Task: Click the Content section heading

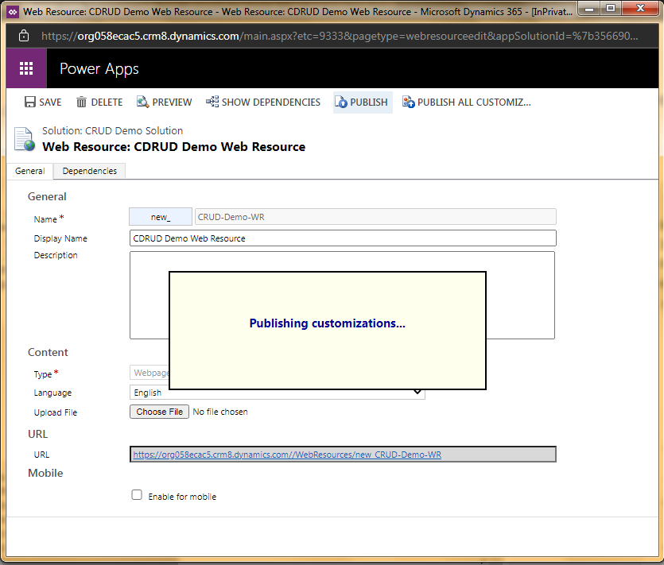Action: coord(48,352)
